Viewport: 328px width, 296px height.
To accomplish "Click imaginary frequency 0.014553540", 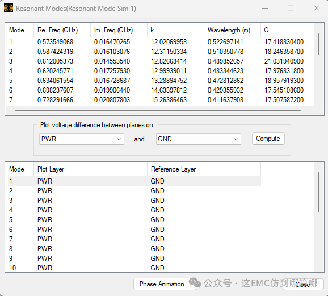I will [x=112, y=61].
